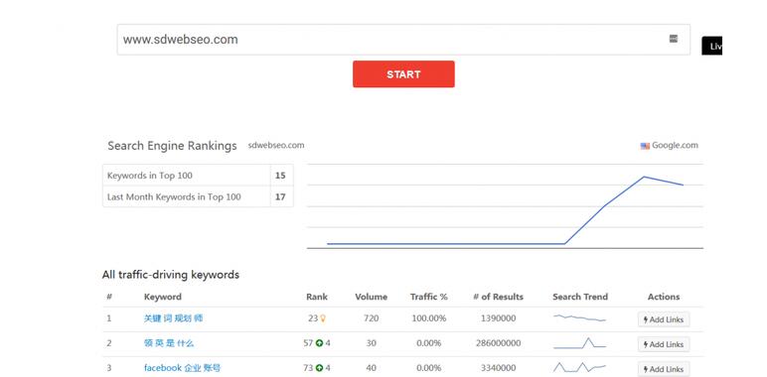Click the Rank column header
Screen dimensions: 767x377
click(317, 297)
